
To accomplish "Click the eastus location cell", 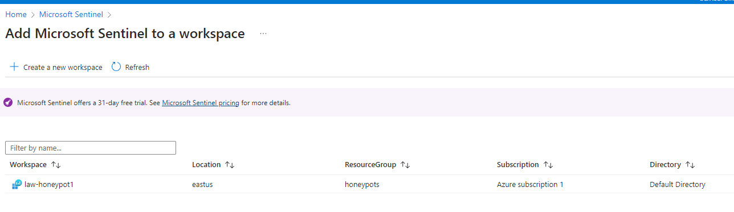I will pyautogui.click(x=202, y=185).
